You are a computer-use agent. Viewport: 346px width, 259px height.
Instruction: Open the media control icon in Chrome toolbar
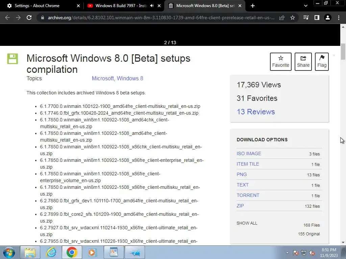tap(306, 18)
